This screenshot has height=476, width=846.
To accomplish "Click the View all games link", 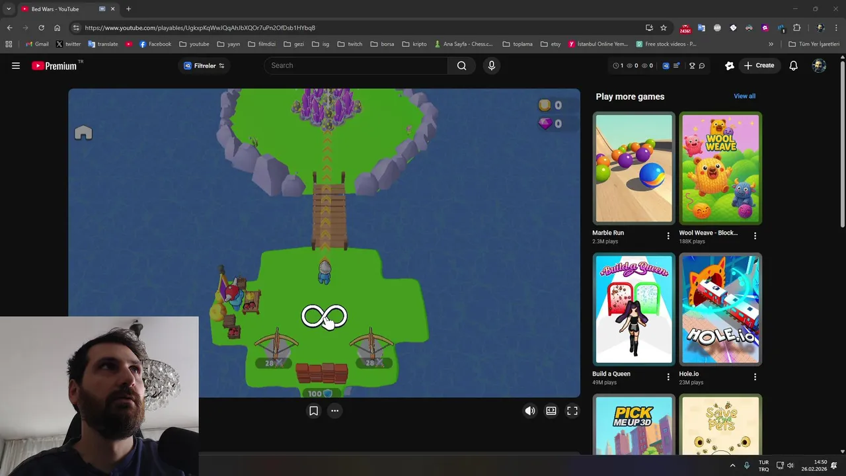I will tap(744, 96).
